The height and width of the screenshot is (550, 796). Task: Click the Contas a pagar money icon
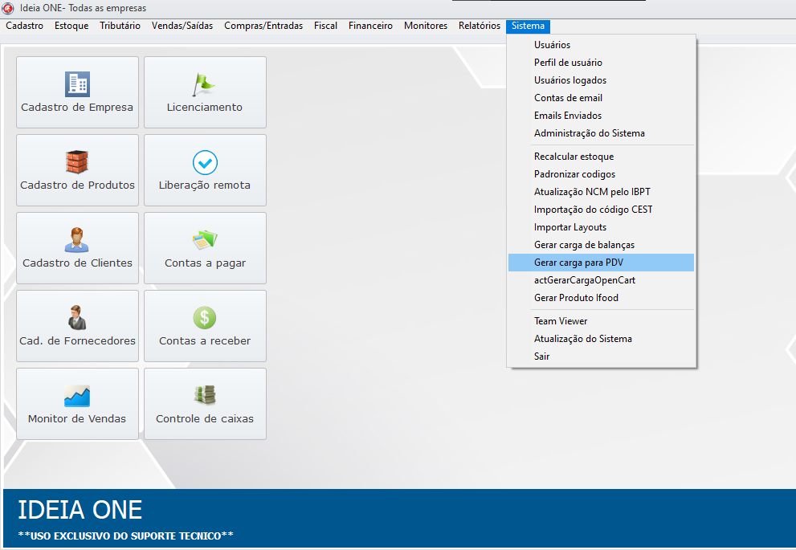pyautogui.click(x=205, y=239)
